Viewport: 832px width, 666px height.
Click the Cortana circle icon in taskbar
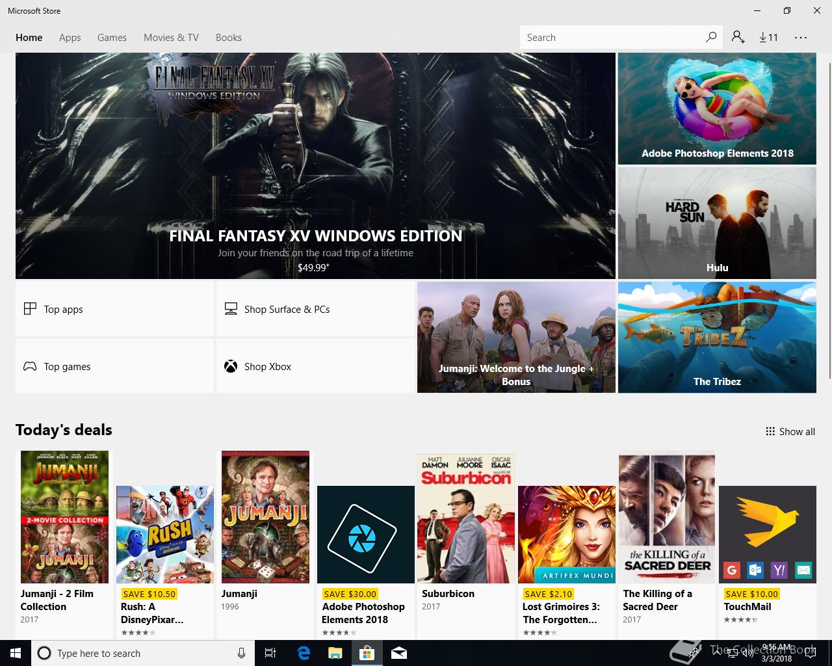[x=44, y=653]
